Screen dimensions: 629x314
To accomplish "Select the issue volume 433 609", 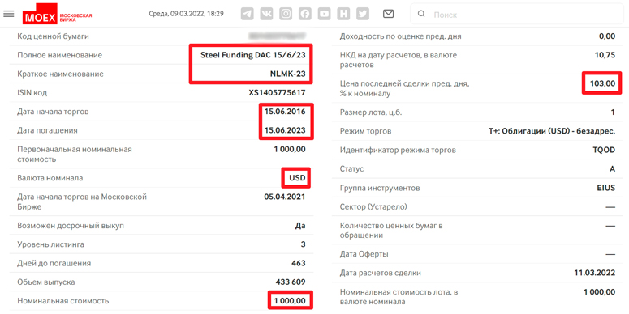I will pyautogui.click(x=291, y=282).
